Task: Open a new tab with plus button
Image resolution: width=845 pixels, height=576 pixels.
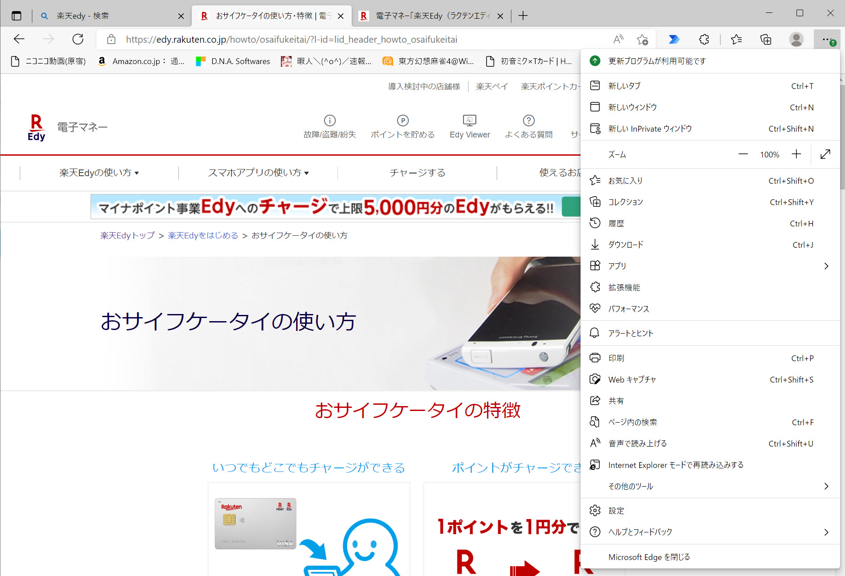Action: pyautogui.click(x=523, y=16)
